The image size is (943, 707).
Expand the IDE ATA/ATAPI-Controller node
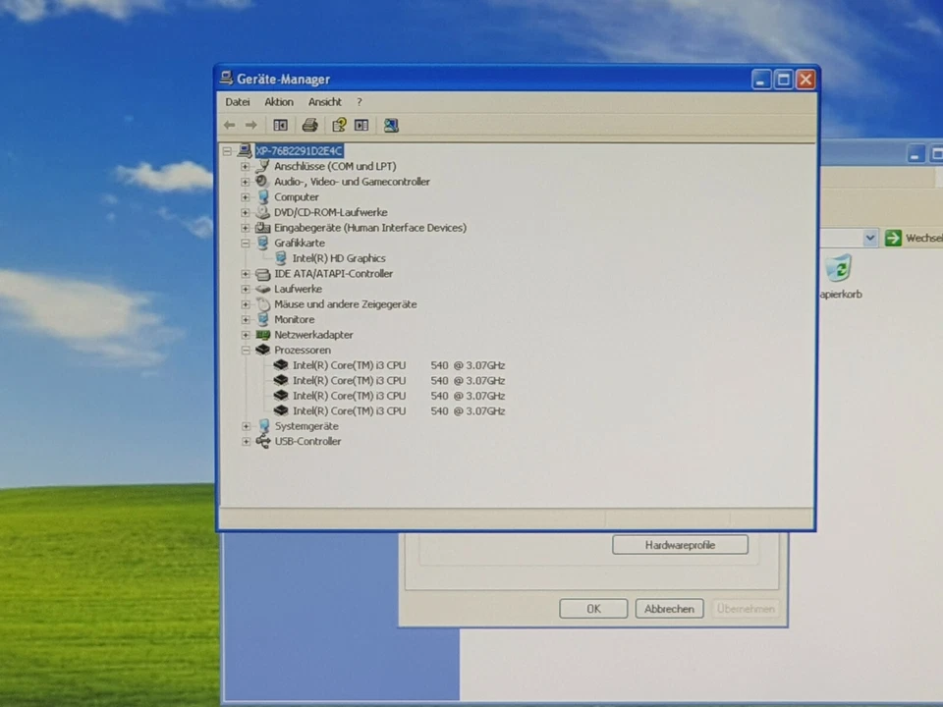[x=246, y=274]
